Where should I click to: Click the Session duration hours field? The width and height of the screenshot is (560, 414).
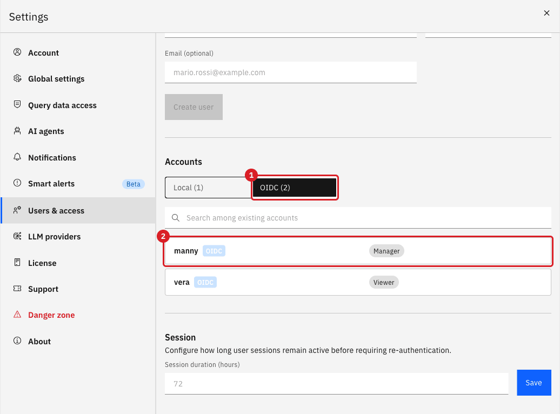point(336,384)
